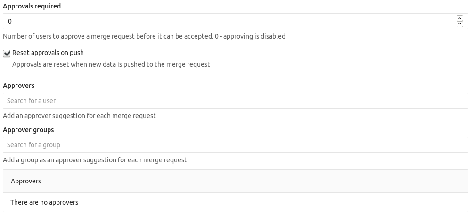Click the 'Reset approvals on push' label text
The height and width of the screenshot is (214, 473).
pos(48,53)
